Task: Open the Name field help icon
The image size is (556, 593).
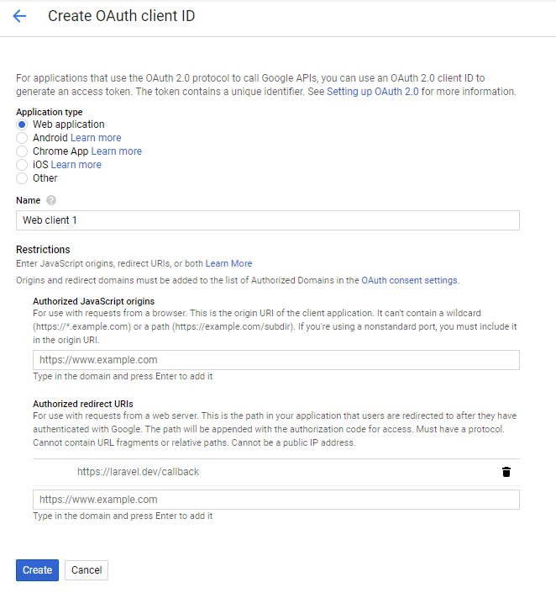Action: coord(51,200)
